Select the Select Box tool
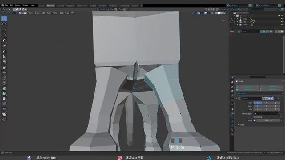This screenshot has height=160, width=285. point(4,19)
